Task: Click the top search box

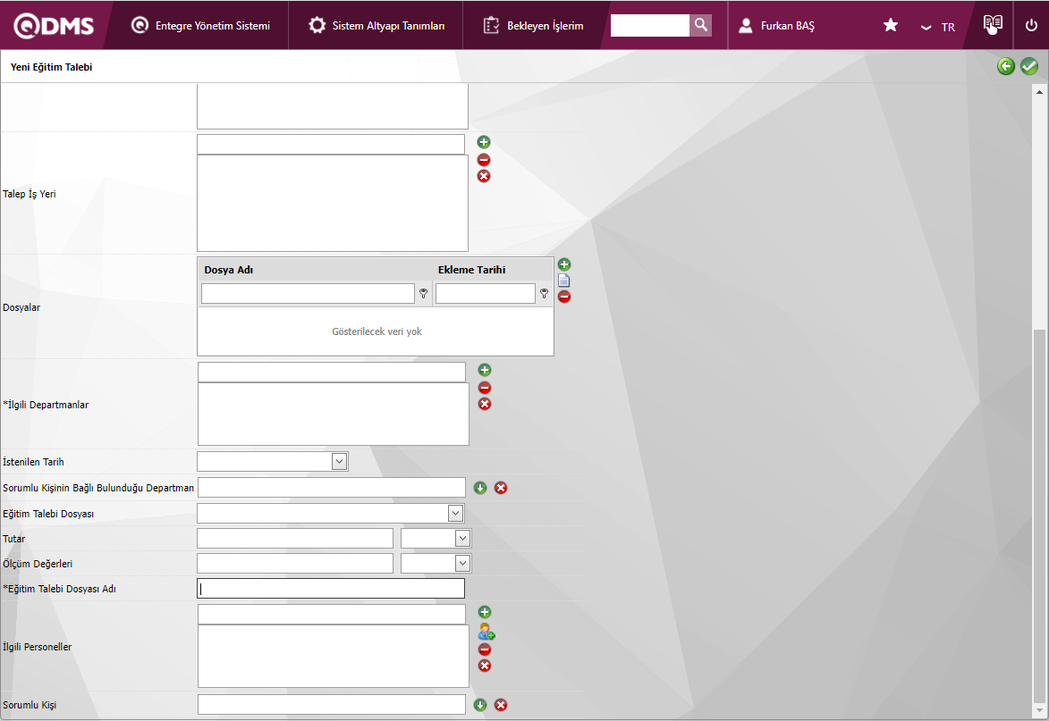Action: (649, 25)
